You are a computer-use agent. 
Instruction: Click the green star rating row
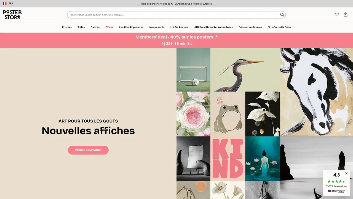coord(336,181)
